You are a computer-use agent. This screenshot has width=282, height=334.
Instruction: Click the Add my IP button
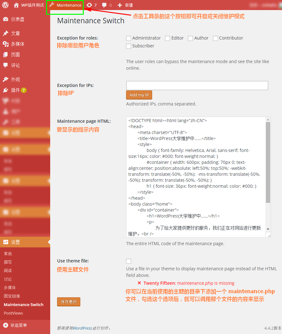pos(139,95)
